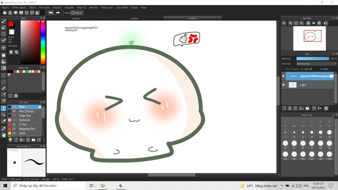Open the Tệp(F) menu

5,8
